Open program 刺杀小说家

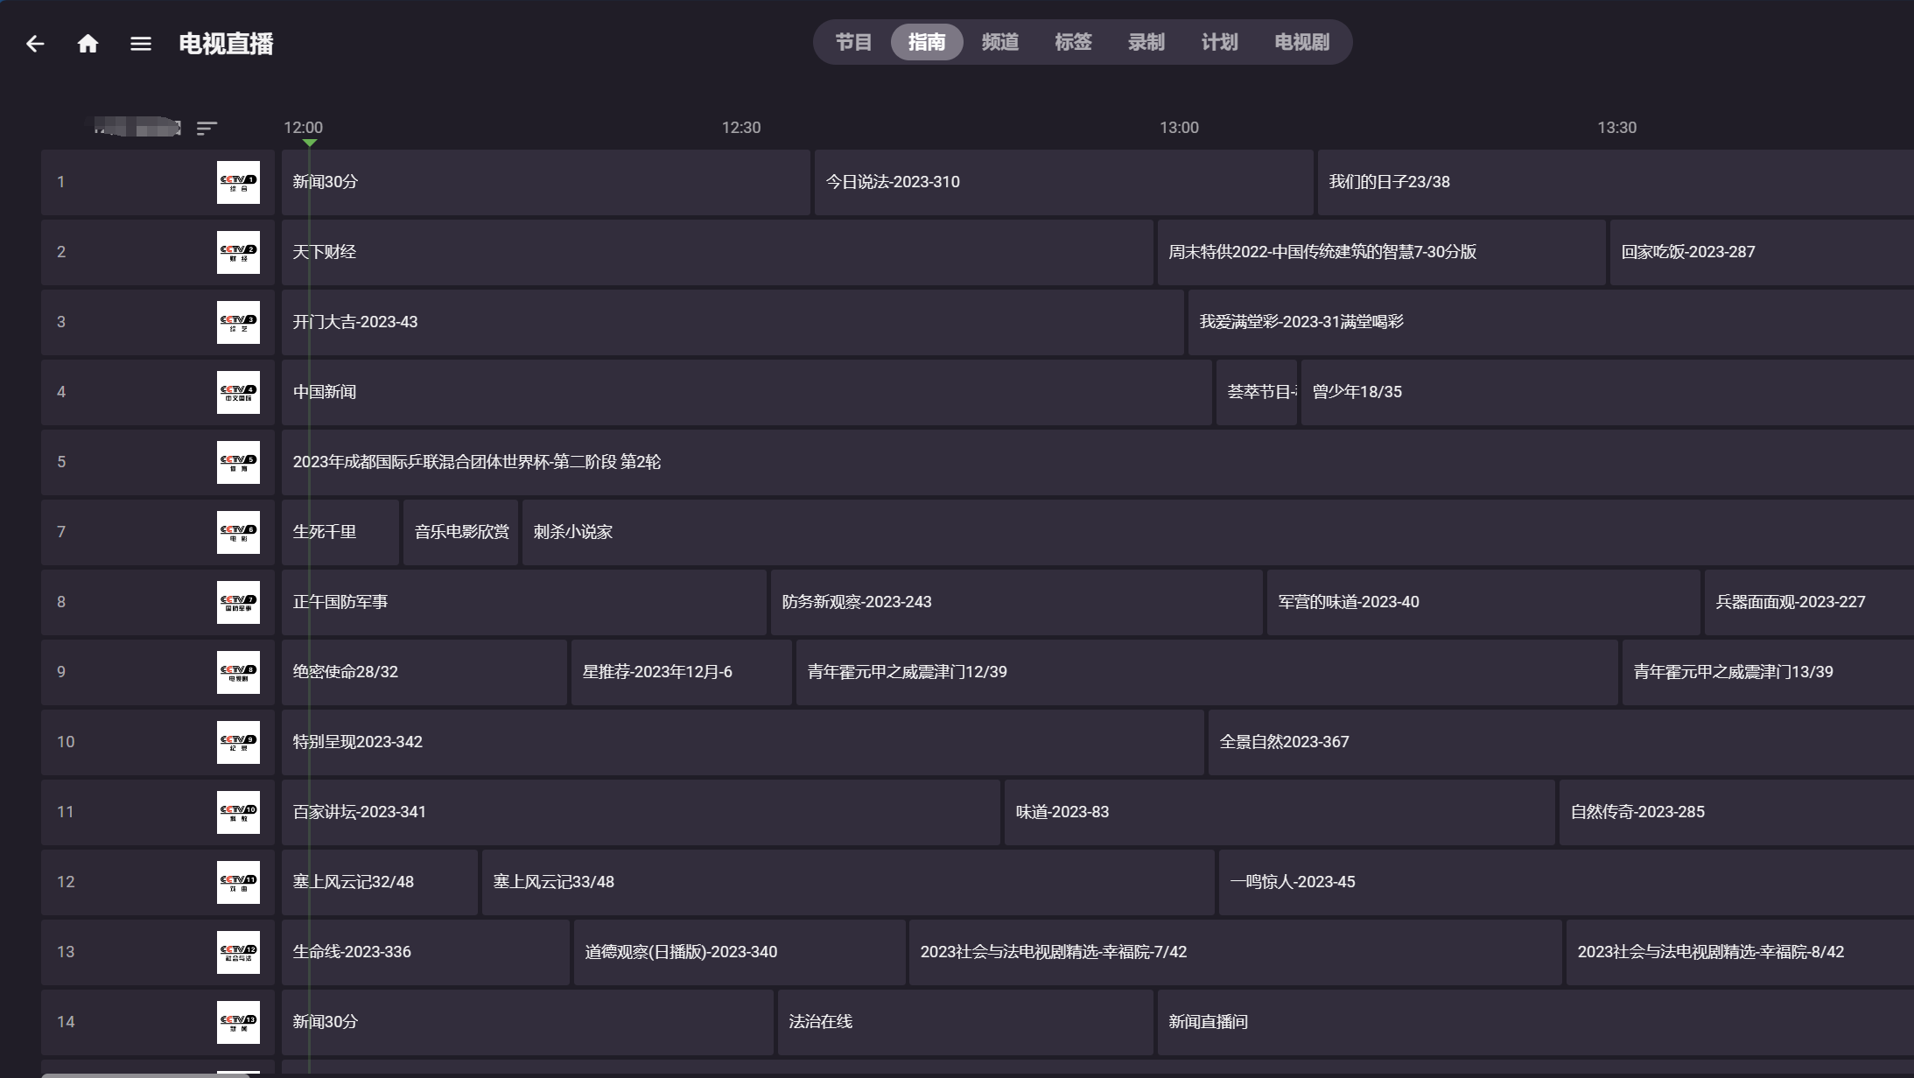1218,532
